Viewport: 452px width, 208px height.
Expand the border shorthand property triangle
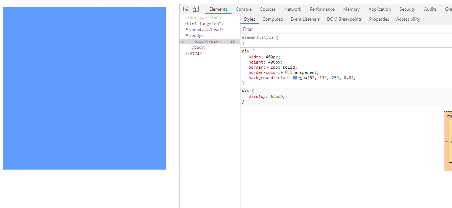268,67
